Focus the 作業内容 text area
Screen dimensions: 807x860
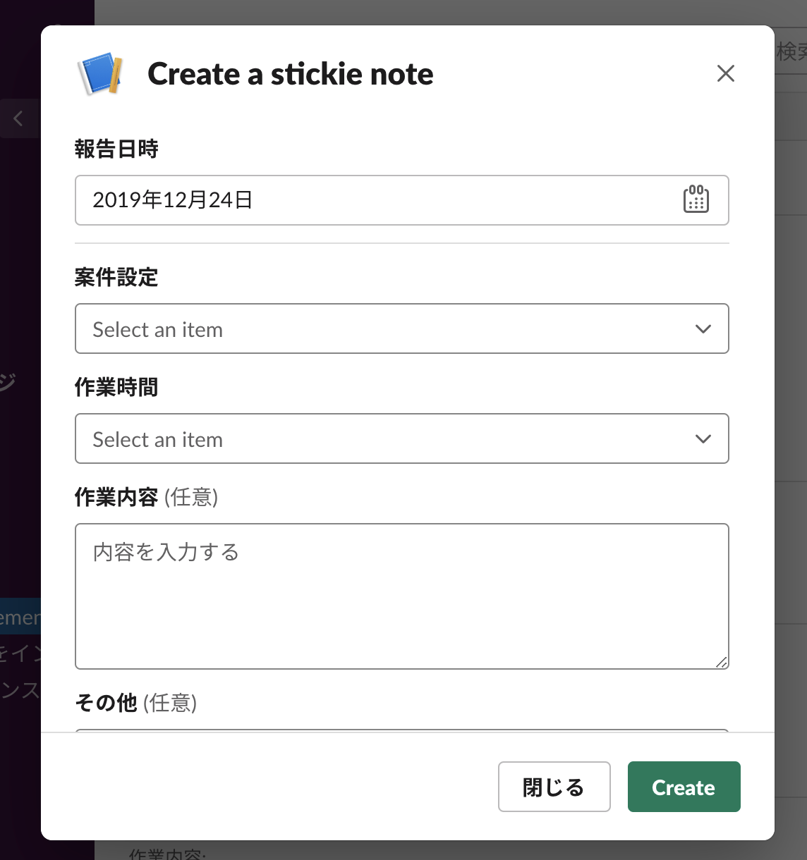401,596
